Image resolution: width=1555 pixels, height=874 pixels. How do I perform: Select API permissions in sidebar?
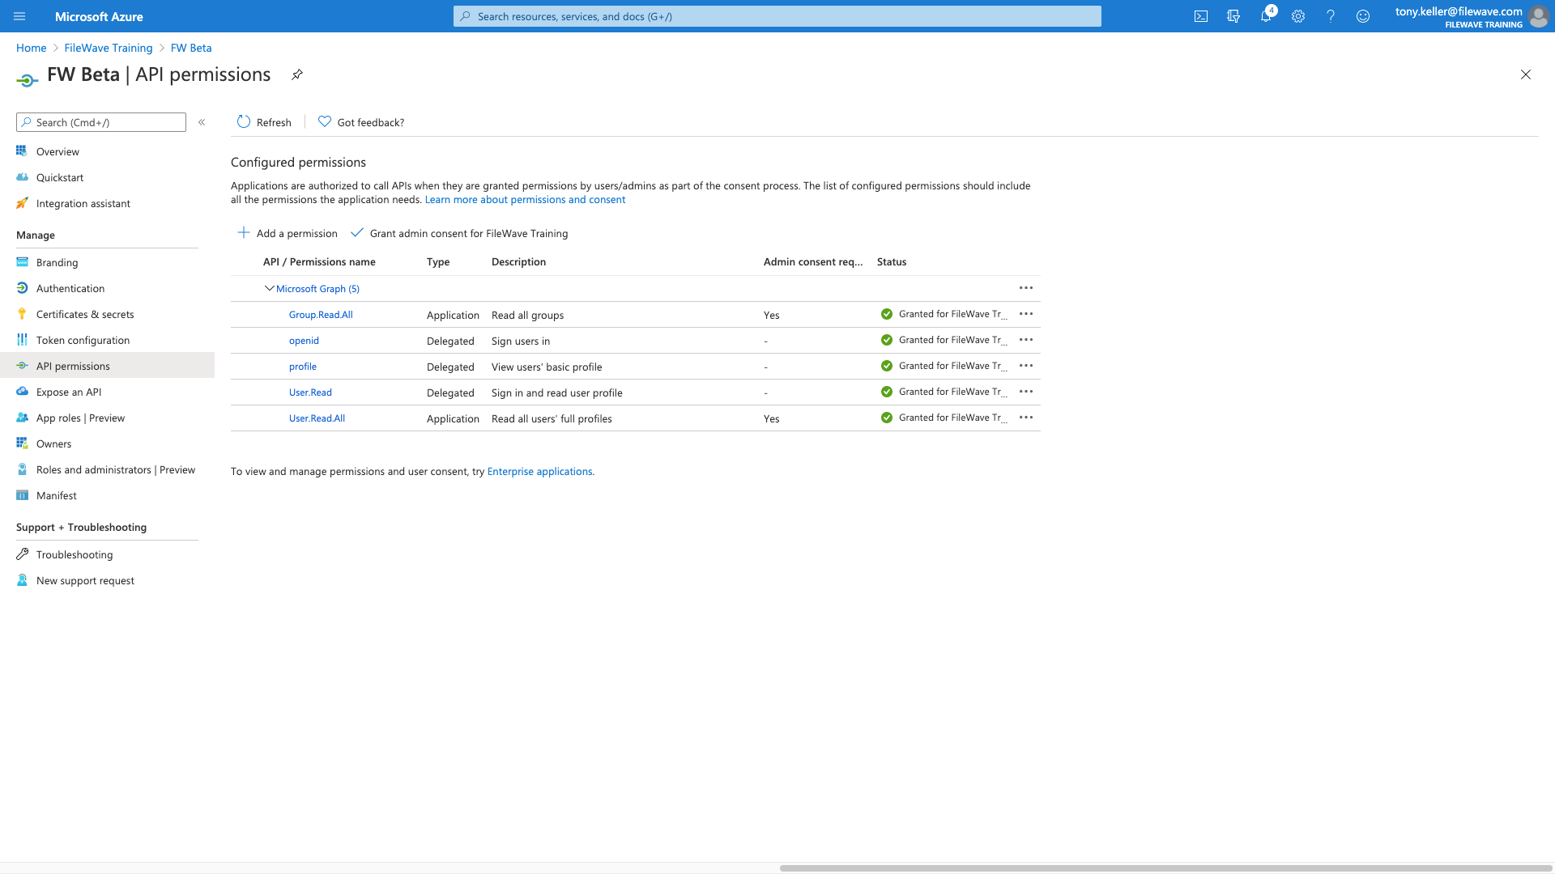[x=107, y=366]
